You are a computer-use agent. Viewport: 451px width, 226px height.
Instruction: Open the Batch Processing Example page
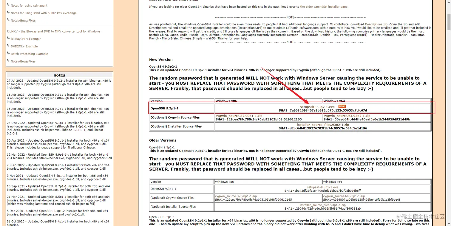(x=29, y=54)
